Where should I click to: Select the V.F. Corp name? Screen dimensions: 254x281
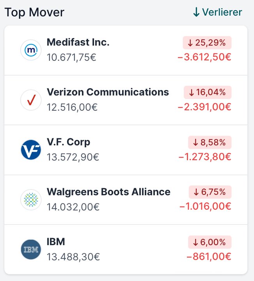coord(68,142)
